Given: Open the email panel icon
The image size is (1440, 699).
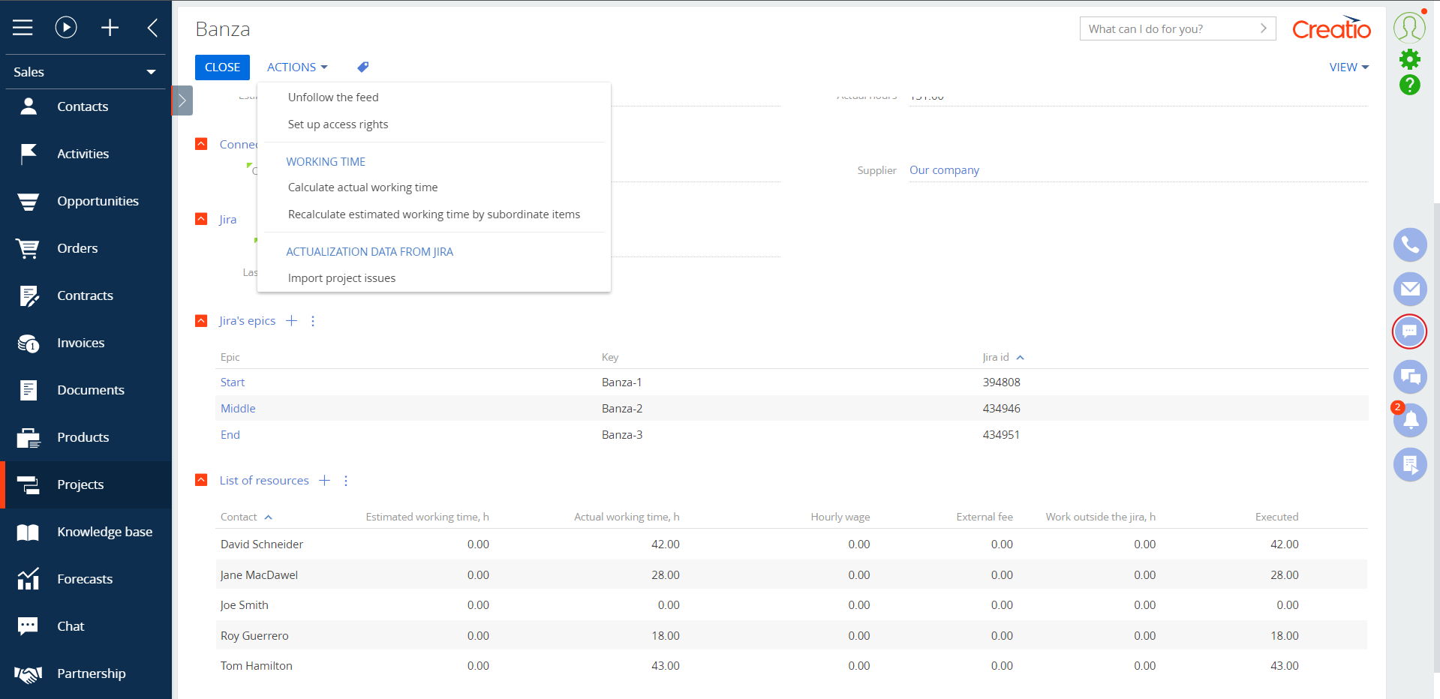Looking at the screenshot, I should 1410,289.
